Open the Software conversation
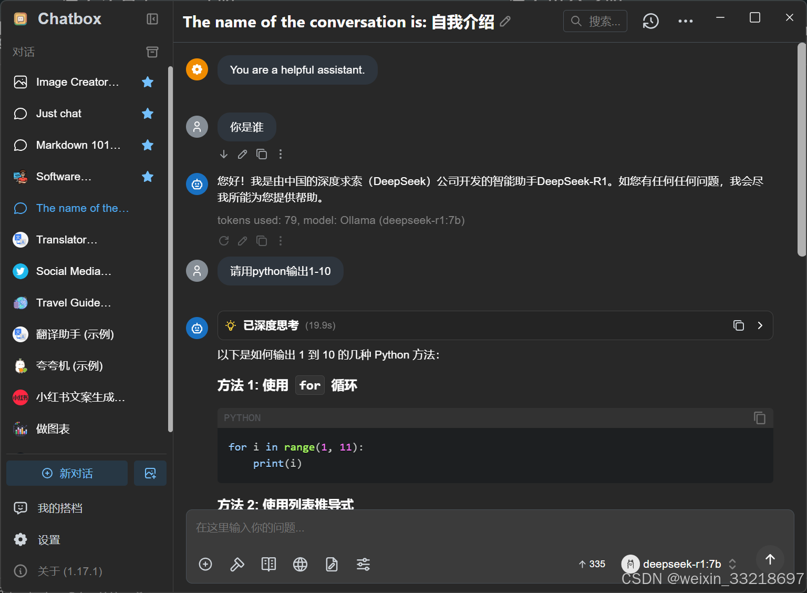Viewport: 807px width, 593px height. (84, 177)
